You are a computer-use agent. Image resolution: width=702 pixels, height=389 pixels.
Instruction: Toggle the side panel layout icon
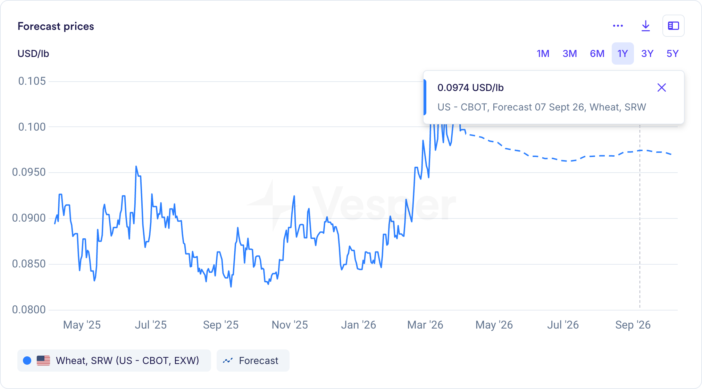pos(673,26)
